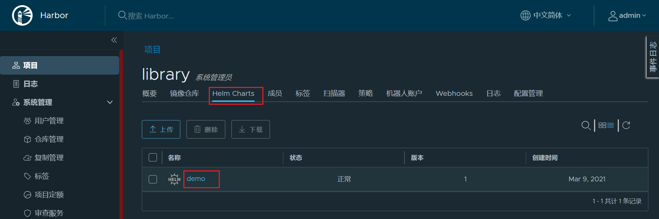This screenshot has width=659, height=219.
Task: Collapse the sidebar with double-chevron icon
Action: pos(114,40)
